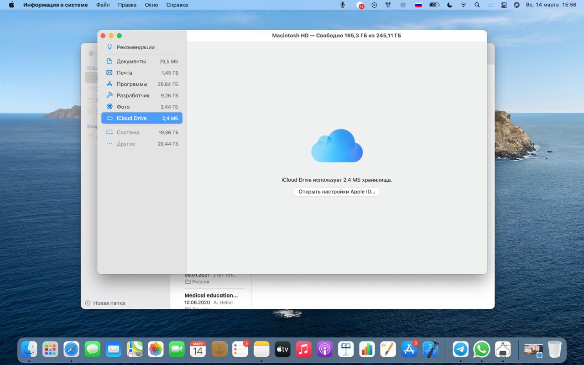The image size is (584, 365).
Task: Open Launchpad from Dock
Action: coord(50,349)
